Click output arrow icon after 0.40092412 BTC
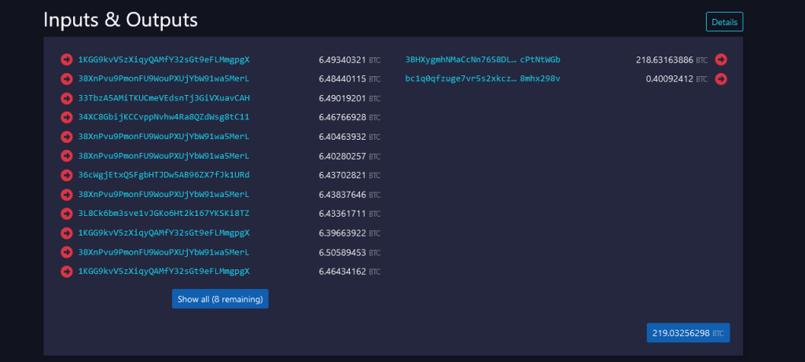The width and height of the screenshot is (805, 362). pyautogui.click(x=721, y=79)
